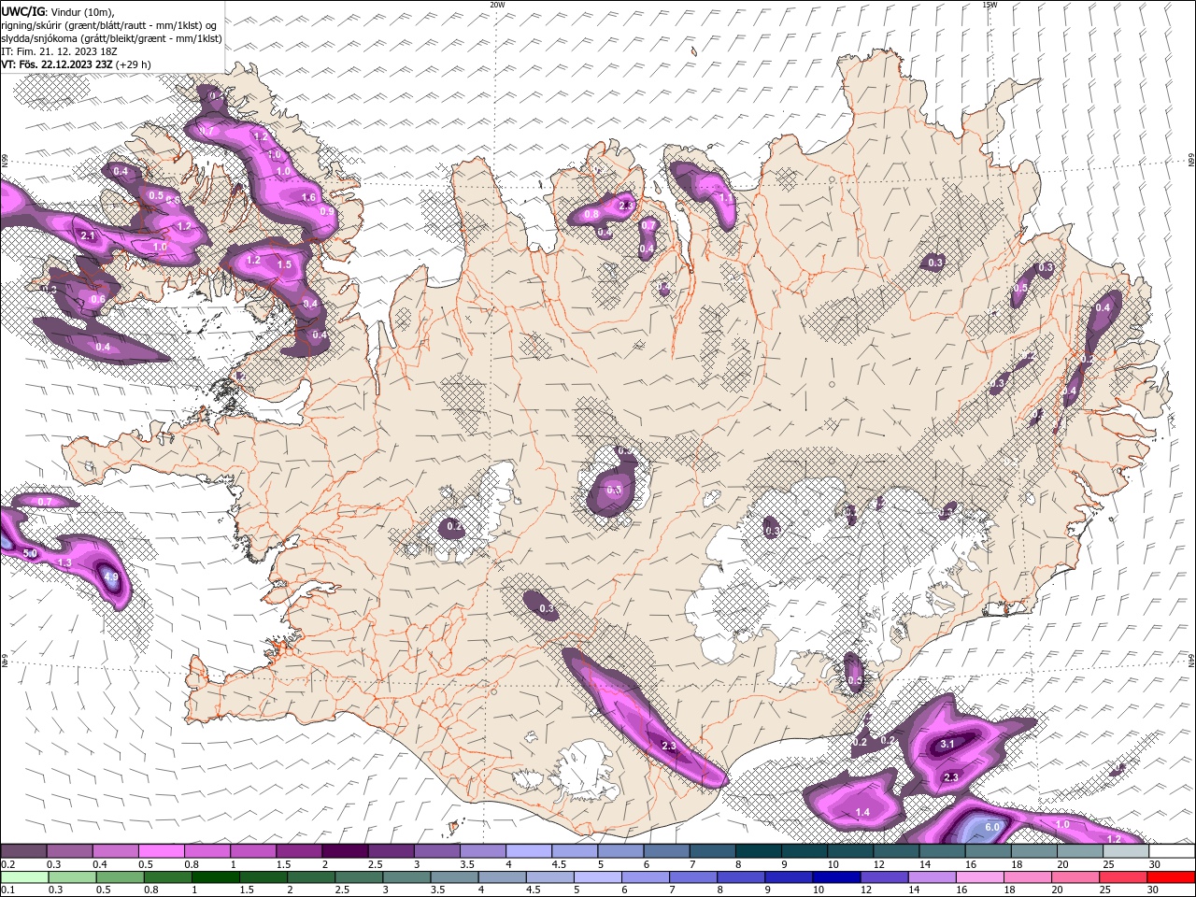
Task: Click the 6.0 precipitation maximum offshore
Action: pyautogui.click(x=992, y=827)
